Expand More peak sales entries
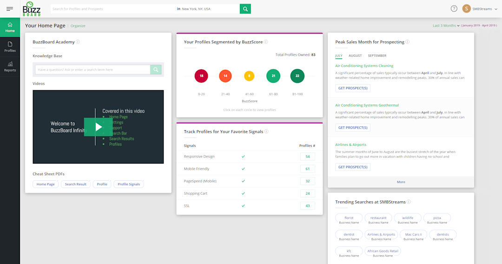This screenshot has width=502, height=264. [x=401, y=182]
